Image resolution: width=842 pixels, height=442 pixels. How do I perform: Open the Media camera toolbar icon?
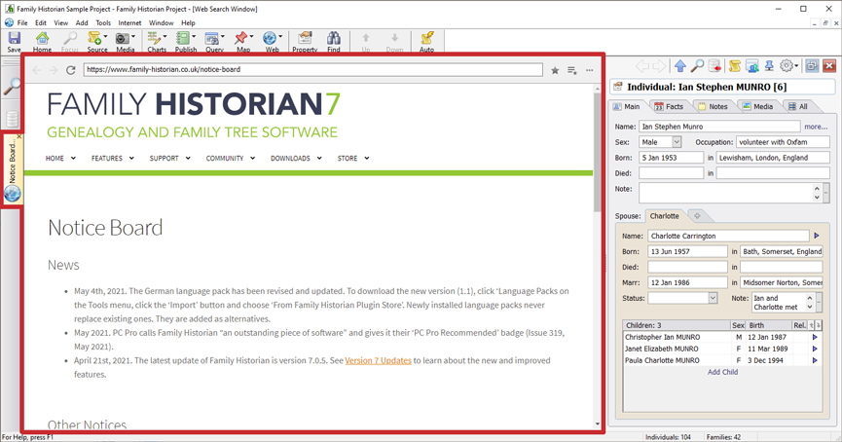[123, 41]
